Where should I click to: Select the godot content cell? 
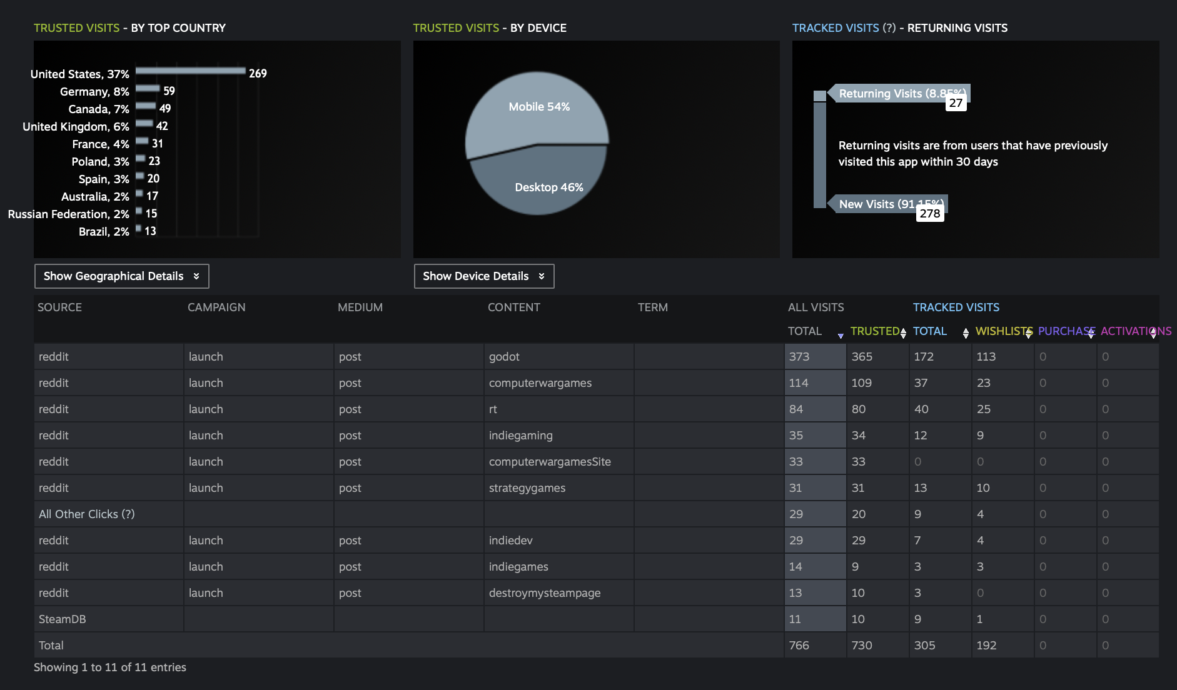point(559,357)
